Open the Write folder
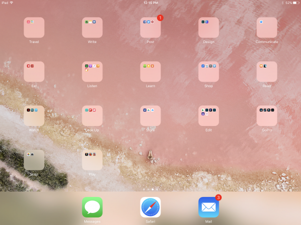This screenshot has height=225, width=301. pos(92,27)
